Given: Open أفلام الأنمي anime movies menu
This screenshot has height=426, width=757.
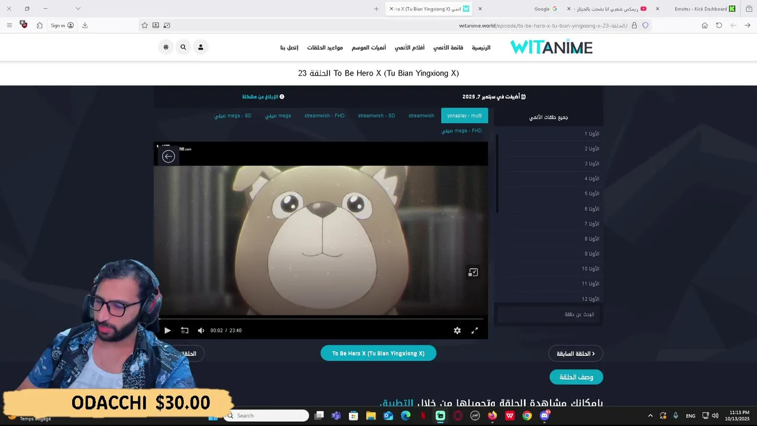Looking at the screenshot, I should [x=410, y=47].
